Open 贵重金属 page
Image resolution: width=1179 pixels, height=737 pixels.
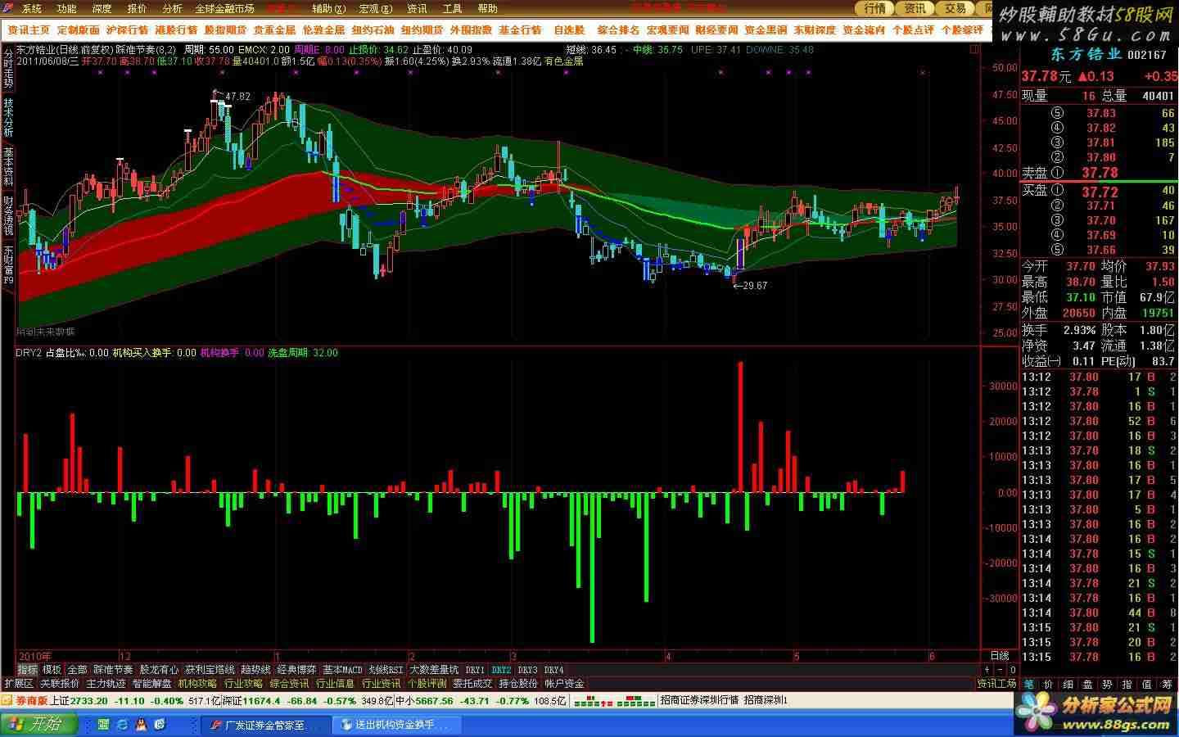click(x=274, y=29)
